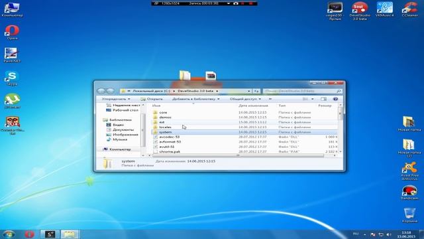The width and height of the screenshot is (424, 239).
Task: Open the Bandicam recorder bar dropdown arrow
Action: point(228,3)
